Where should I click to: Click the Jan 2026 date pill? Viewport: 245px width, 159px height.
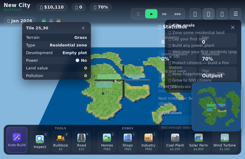20,21
